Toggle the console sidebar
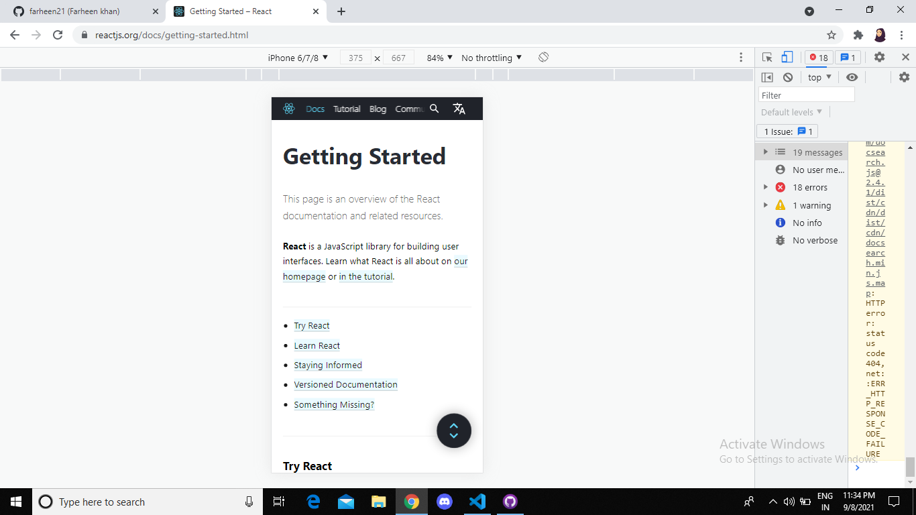Screen dimensions: 916x515 coord(767,77)
